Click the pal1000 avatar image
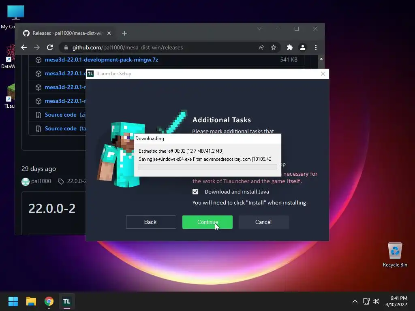415x311 pixels. (26, 182)
